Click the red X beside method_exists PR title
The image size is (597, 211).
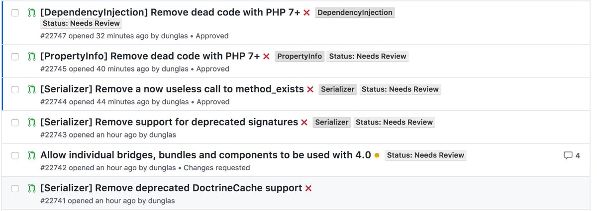pyautogui.click(x=310, y=89)
